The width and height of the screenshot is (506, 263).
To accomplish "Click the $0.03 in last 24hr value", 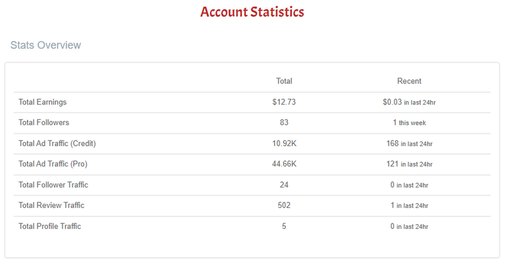I will (x=409, y=102).
